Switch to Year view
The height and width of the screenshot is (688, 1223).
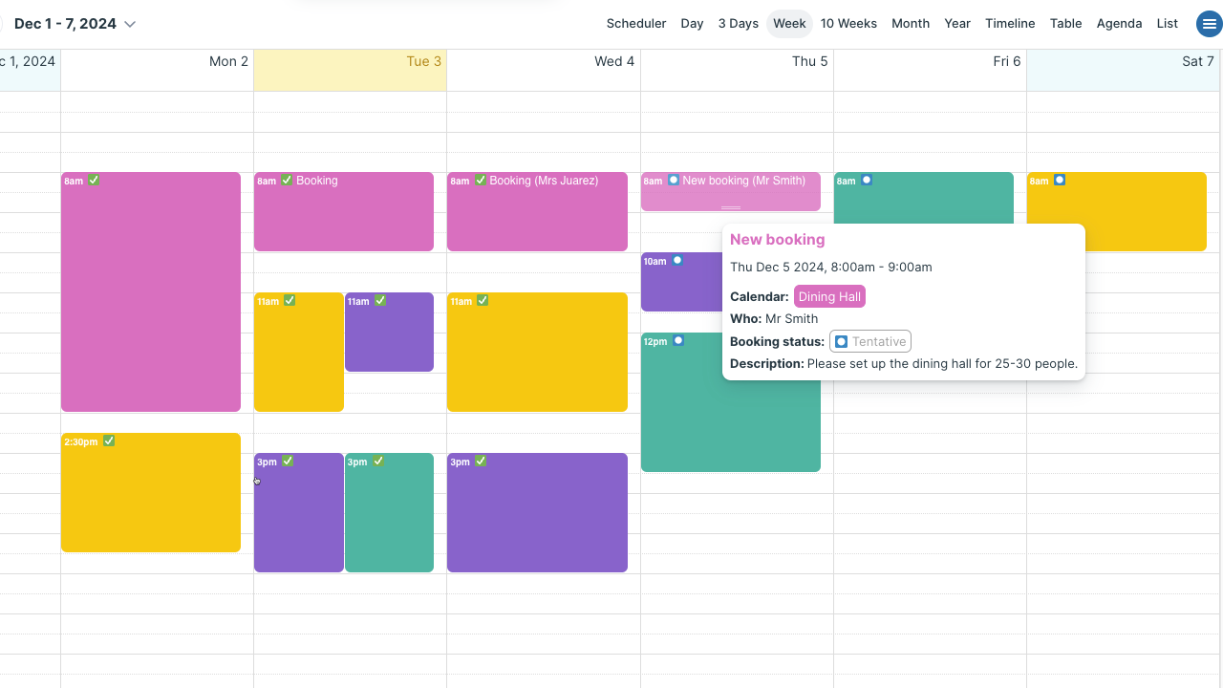click(x=957, y=24)
